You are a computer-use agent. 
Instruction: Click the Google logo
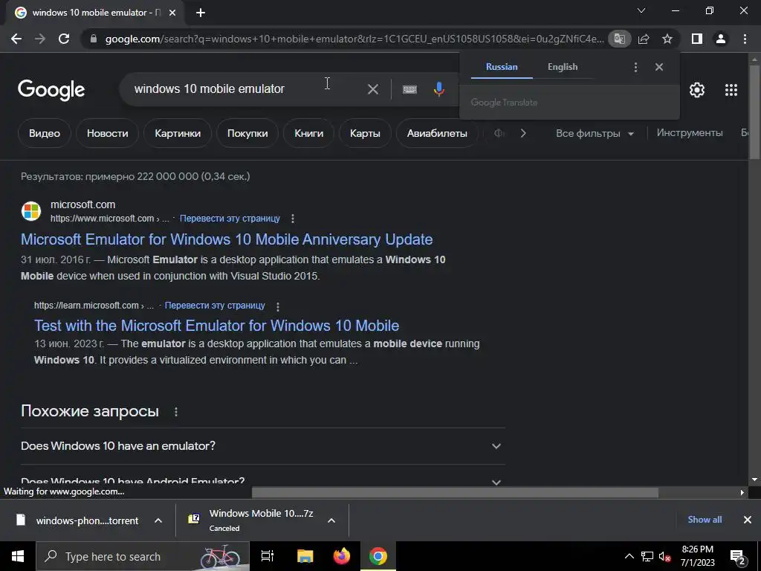tap(51, 90)
